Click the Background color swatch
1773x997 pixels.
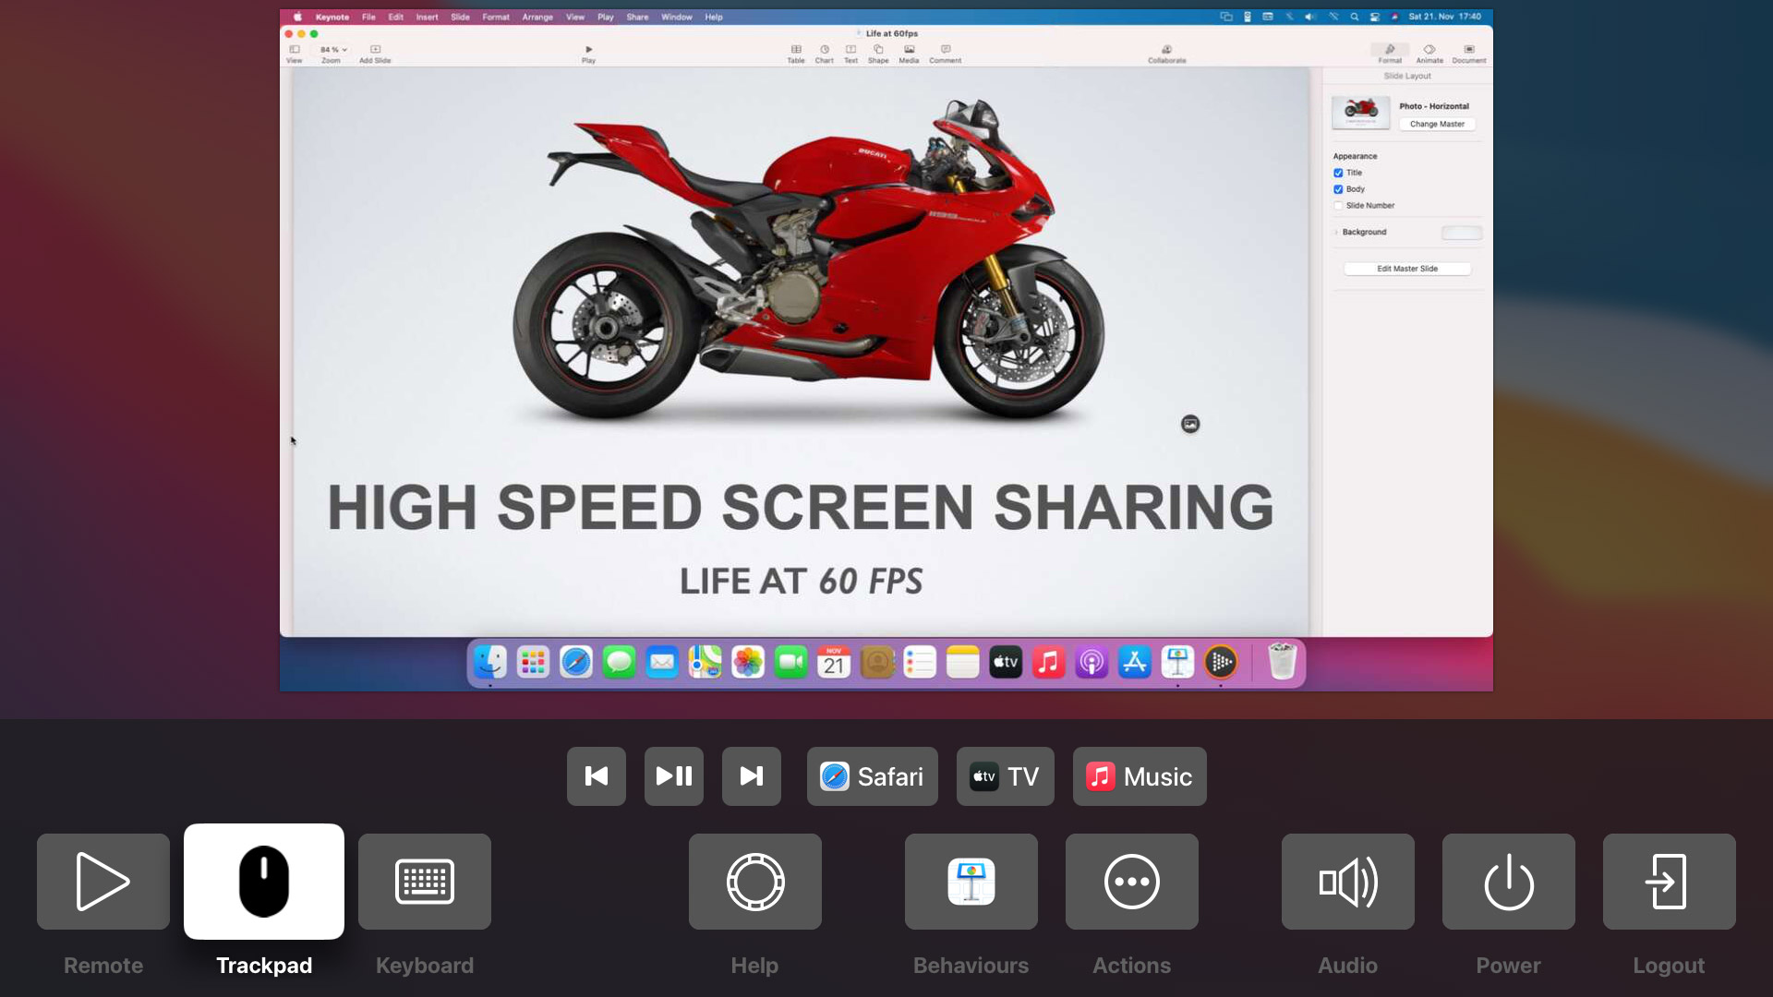(1462, 233)
